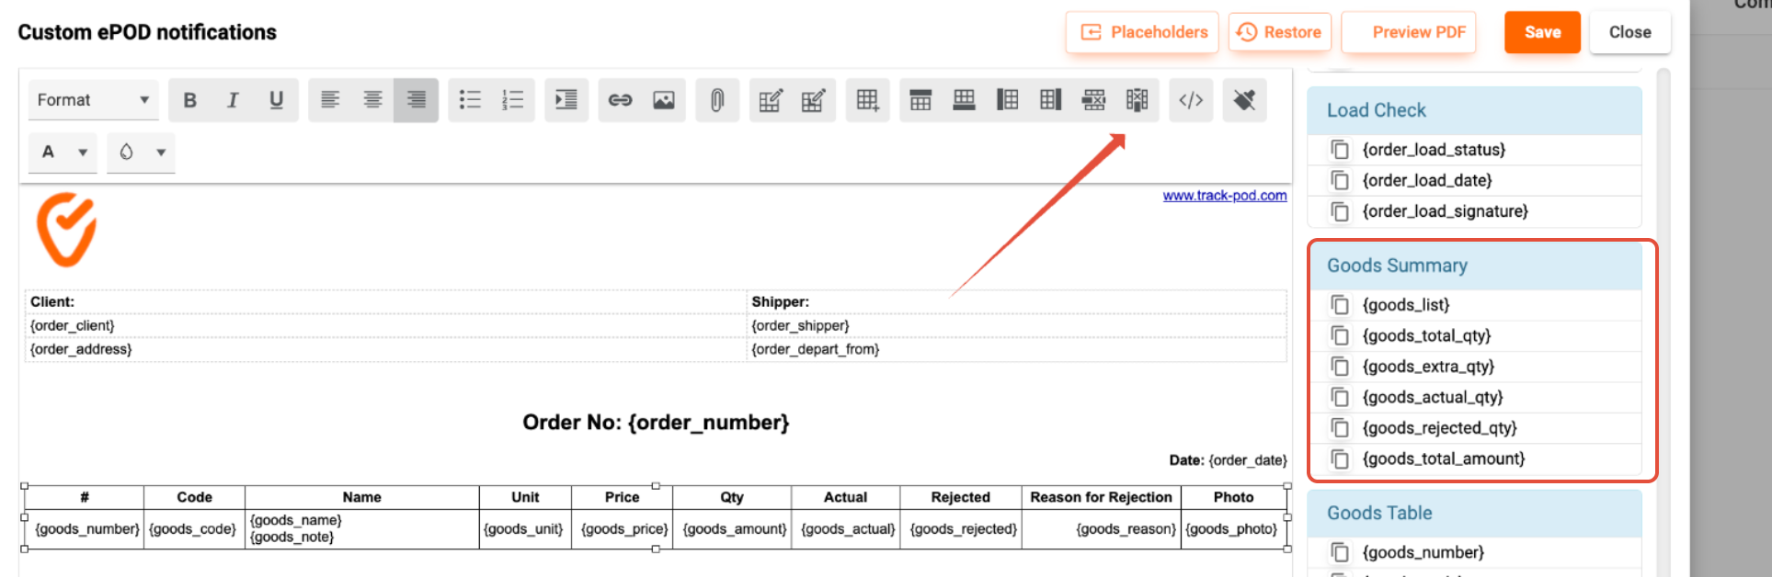1772x577 pixels.
Task: Copy the {goods_extra_qty} placeholder
Action: pyautogui.click(x=1340, y=367)
